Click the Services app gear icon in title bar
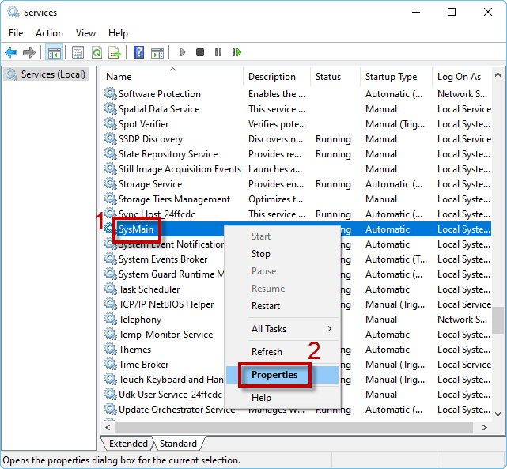The height and width of the screenshot is (469, 507). [x=13, y=12]
